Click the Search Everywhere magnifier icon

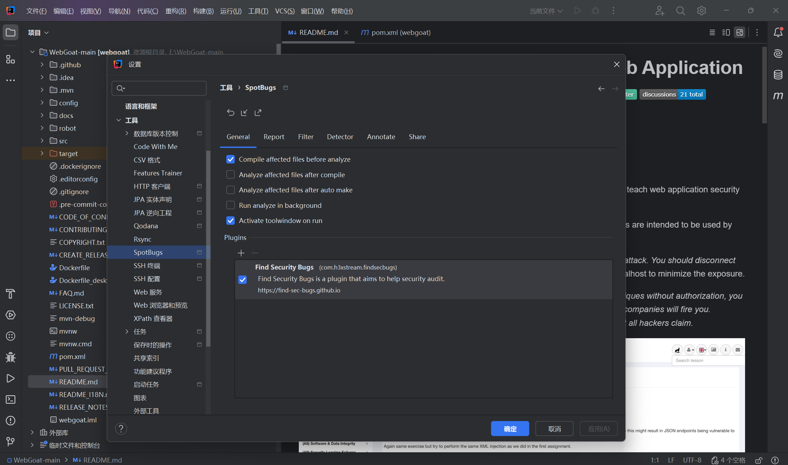tap(680, 11)
